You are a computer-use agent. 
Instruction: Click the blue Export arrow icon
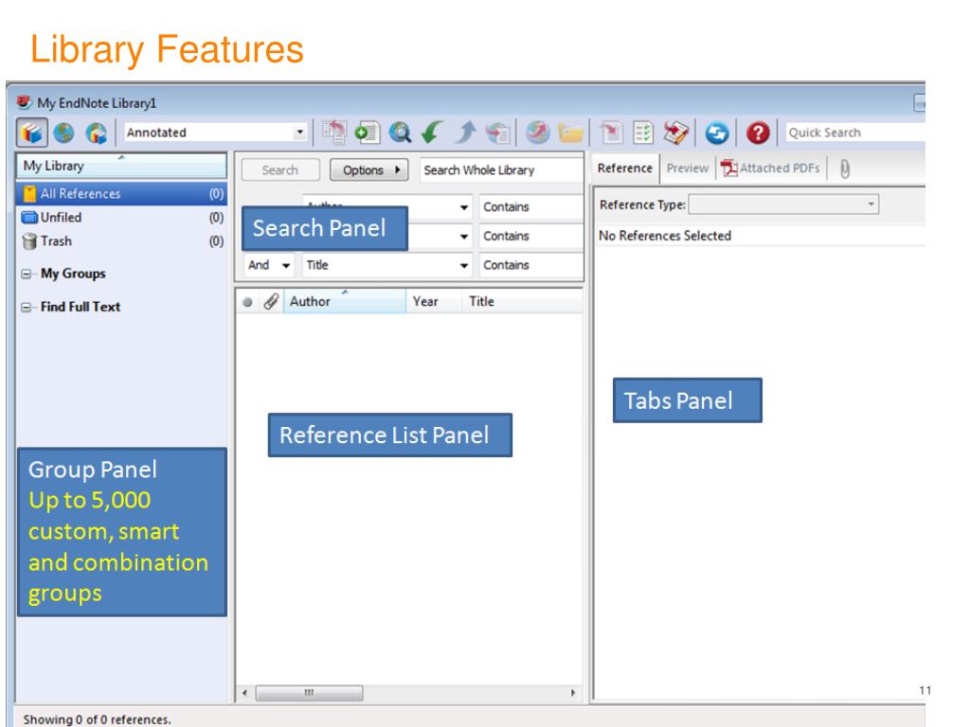466,133
